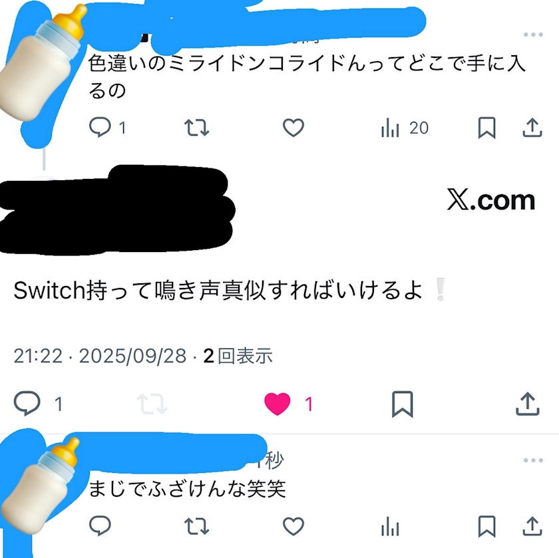Share the top tweet with upload icon
Image resolution: width=559 pixels, height=558 pixels.
(532, 127)
